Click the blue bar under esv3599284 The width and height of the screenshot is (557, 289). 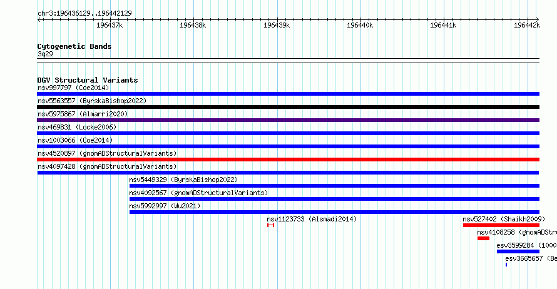(518, 251)
